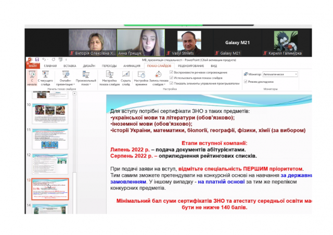Click text 'бути не нижче 140 балів.'
The image size is (333, 235).
[214, 207]
